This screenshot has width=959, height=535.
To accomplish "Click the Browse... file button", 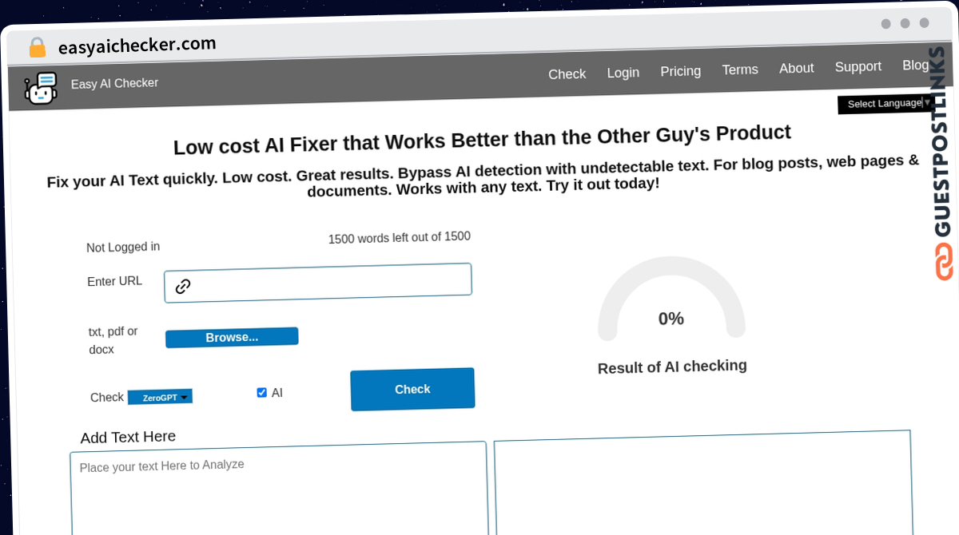I will tap(232, 337).
